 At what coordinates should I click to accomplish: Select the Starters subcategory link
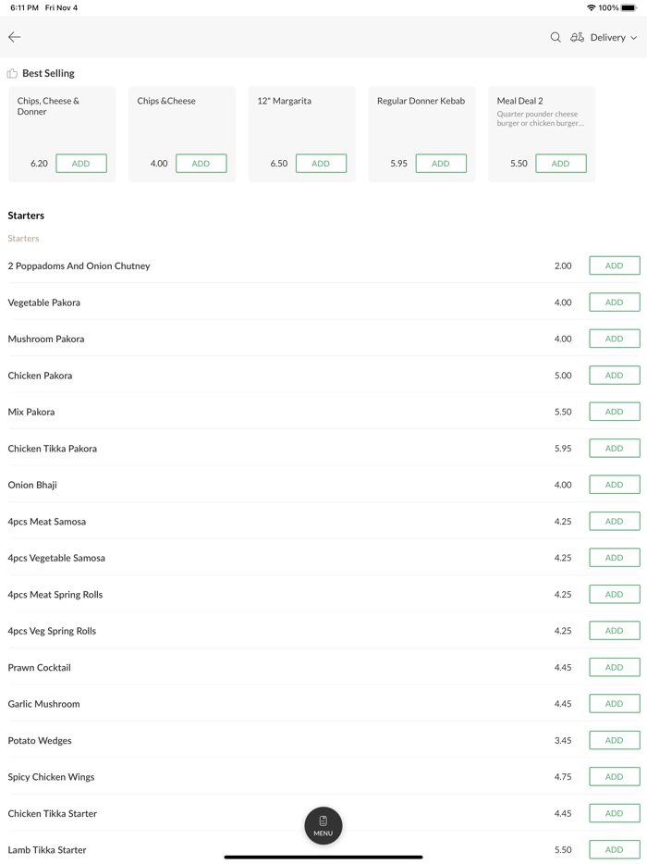tap(23, 239)
